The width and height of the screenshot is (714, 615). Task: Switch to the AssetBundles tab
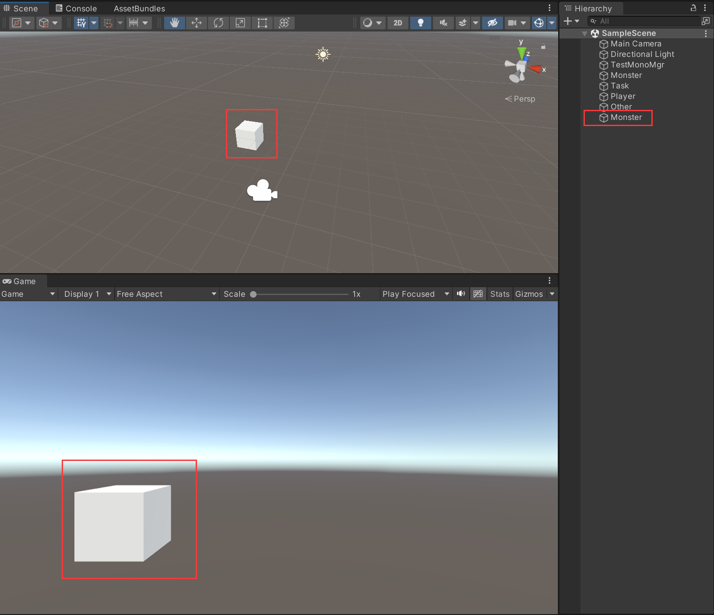[139, 8]
